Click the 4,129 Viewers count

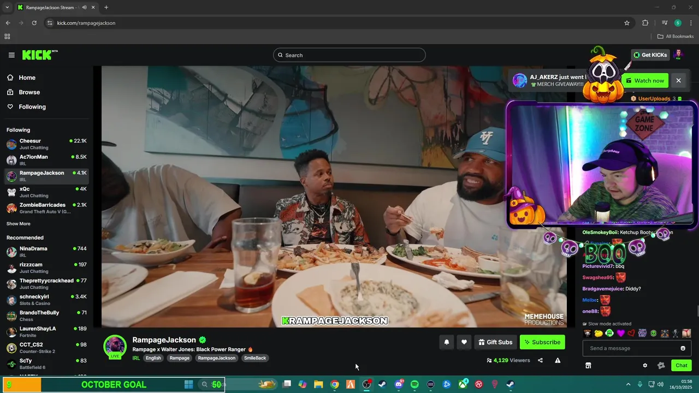508,360
